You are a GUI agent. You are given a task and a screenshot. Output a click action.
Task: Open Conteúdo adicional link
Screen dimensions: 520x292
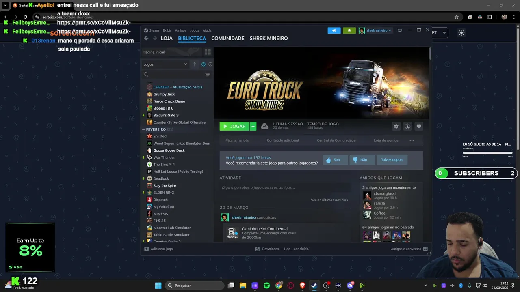coord(283,140)
